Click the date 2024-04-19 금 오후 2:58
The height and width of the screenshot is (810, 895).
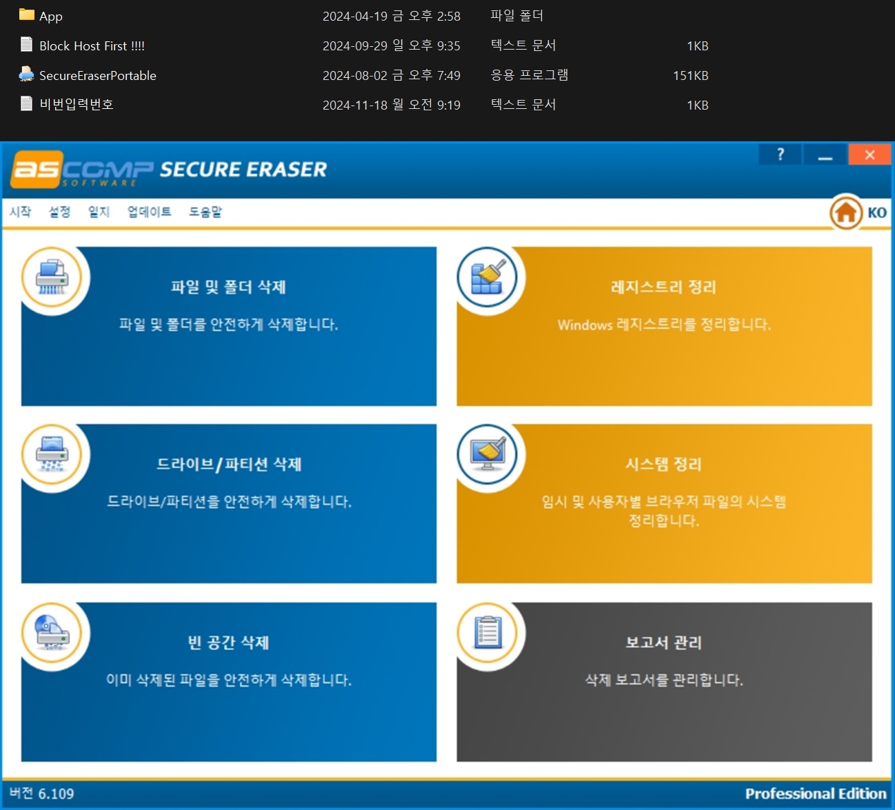tap(392, 16)
